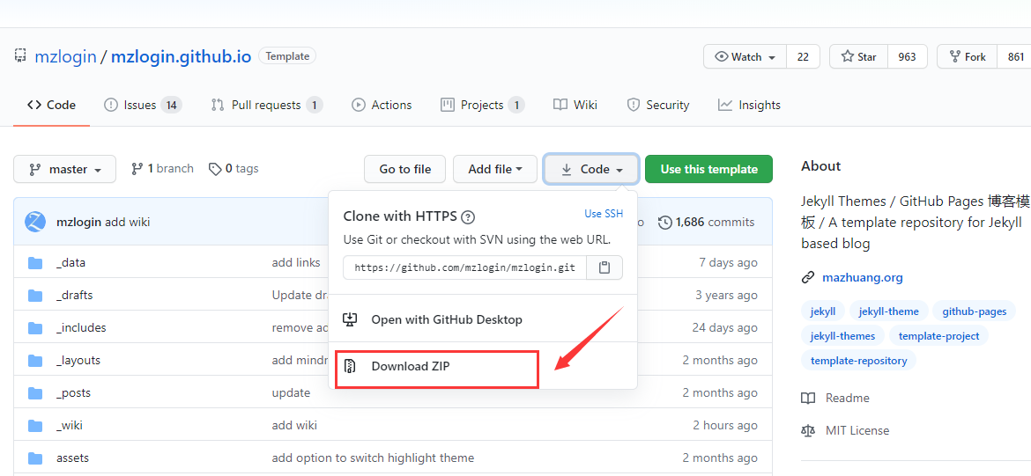This screenshot has width=1031, height=476.
Task: Open the Wiki tab
Action: point(575,105)
